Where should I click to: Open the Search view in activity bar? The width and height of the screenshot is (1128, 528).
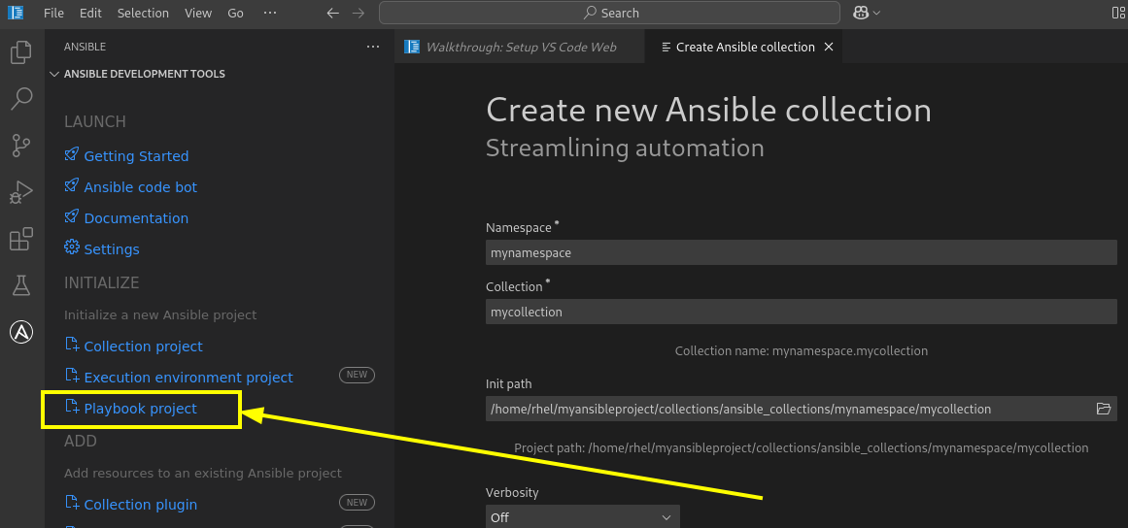[x=20, y=98]
